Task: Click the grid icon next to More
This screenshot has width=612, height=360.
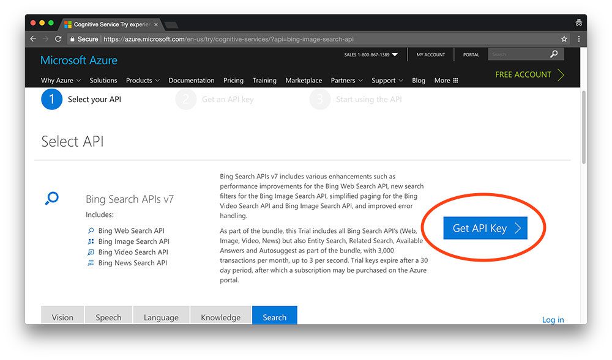Action: pyautogui.click(x=455, y=80)
